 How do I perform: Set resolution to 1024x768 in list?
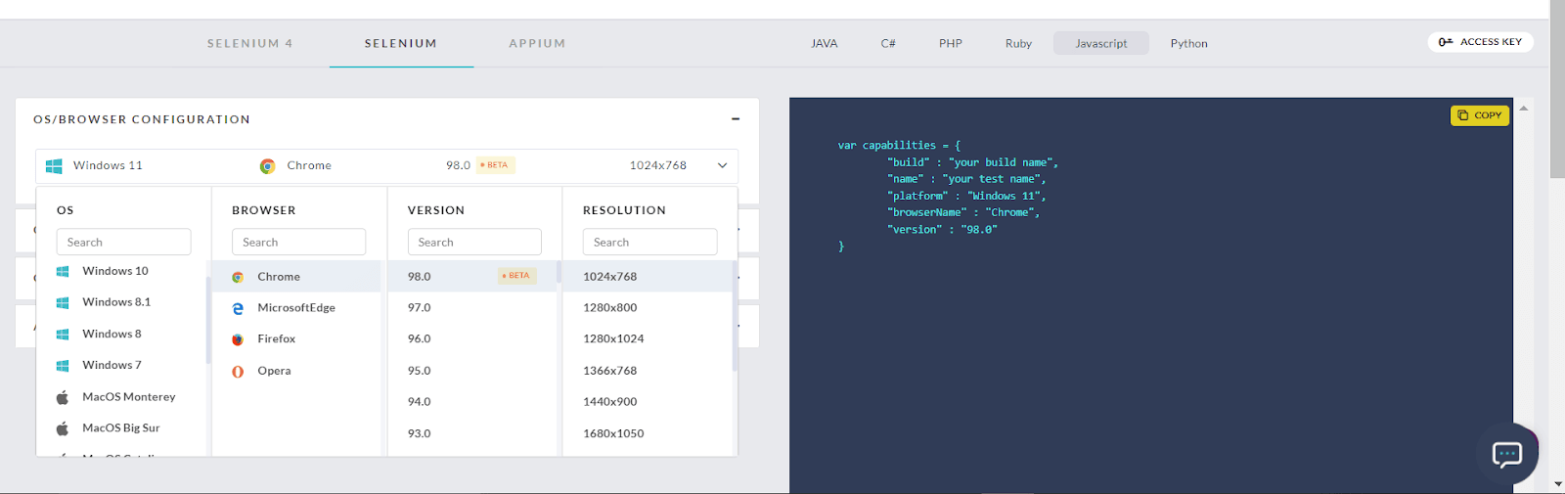(x=648, y=276)
